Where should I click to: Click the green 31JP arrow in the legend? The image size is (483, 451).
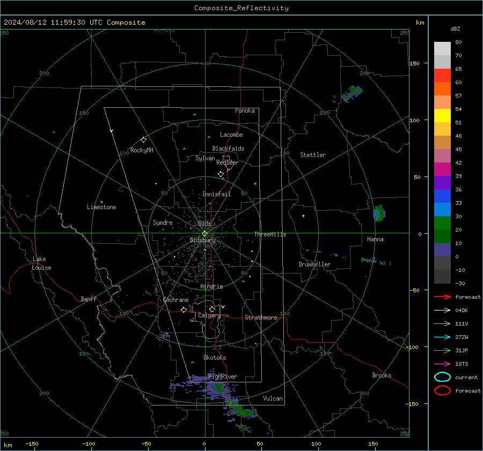[442, 350]
